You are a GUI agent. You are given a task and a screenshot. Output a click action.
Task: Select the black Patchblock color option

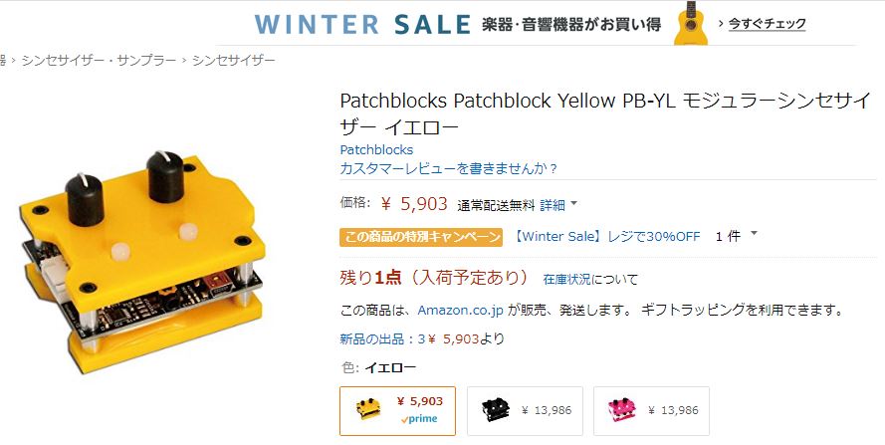click(x=525, y=411)
